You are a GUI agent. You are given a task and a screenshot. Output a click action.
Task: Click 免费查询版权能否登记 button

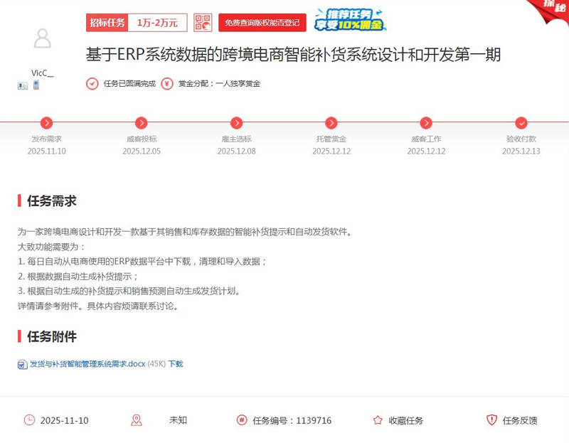tap(262, 23)
